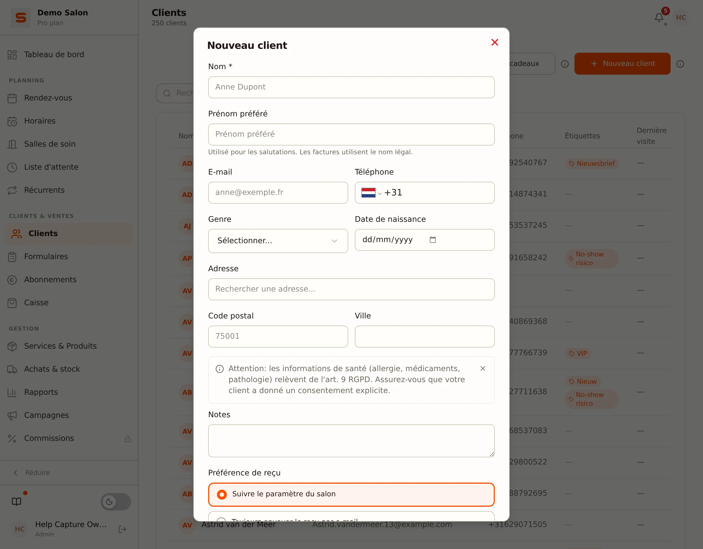
Task: Click the HC avatar in top bar
Action: tap(681, 17)
